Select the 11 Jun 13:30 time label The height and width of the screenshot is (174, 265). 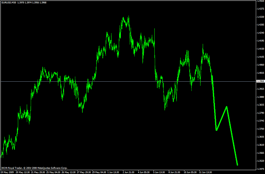(x=206, y=172)
